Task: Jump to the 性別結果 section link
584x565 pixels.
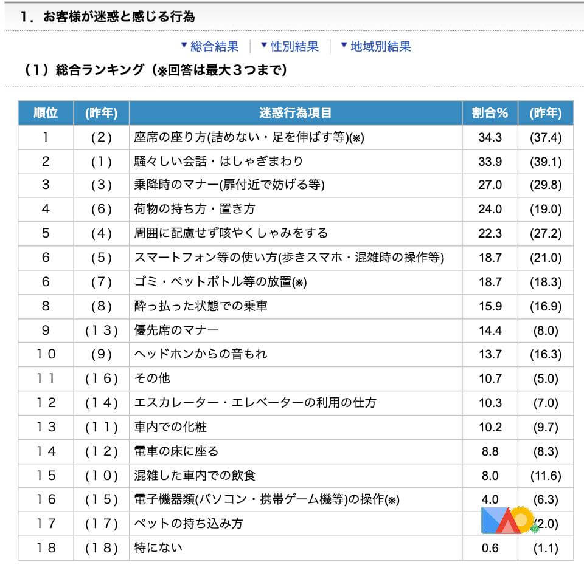Action: 294,47
